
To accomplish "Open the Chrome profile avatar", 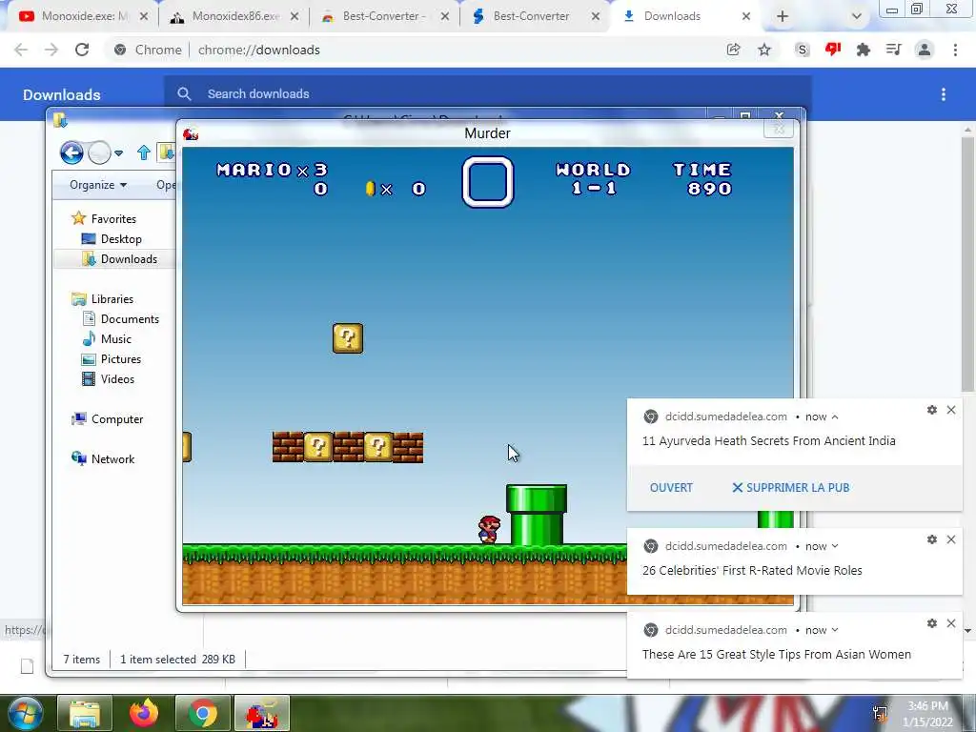I will (925, 50).
